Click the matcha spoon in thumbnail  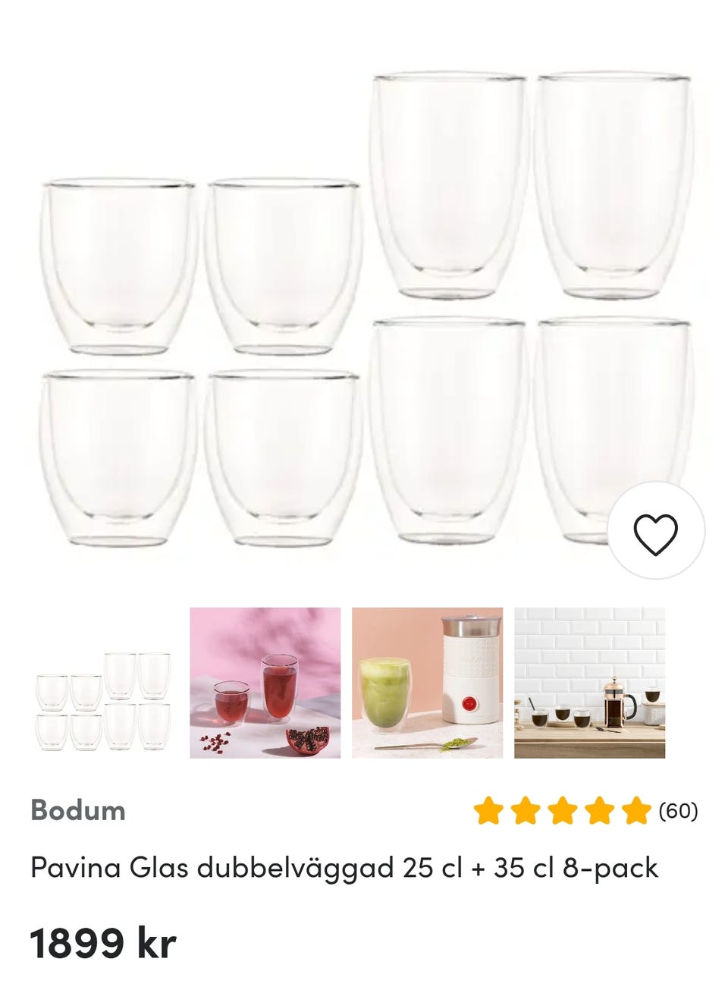point(425,745)
